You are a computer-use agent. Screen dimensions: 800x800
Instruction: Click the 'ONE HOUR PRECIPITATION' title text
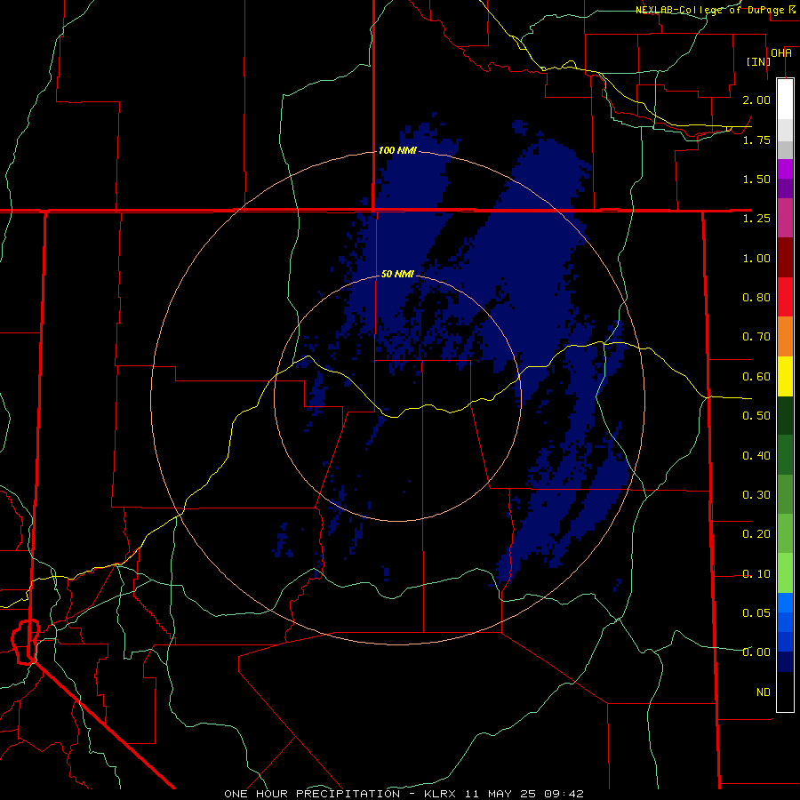[x=312, y=794]
